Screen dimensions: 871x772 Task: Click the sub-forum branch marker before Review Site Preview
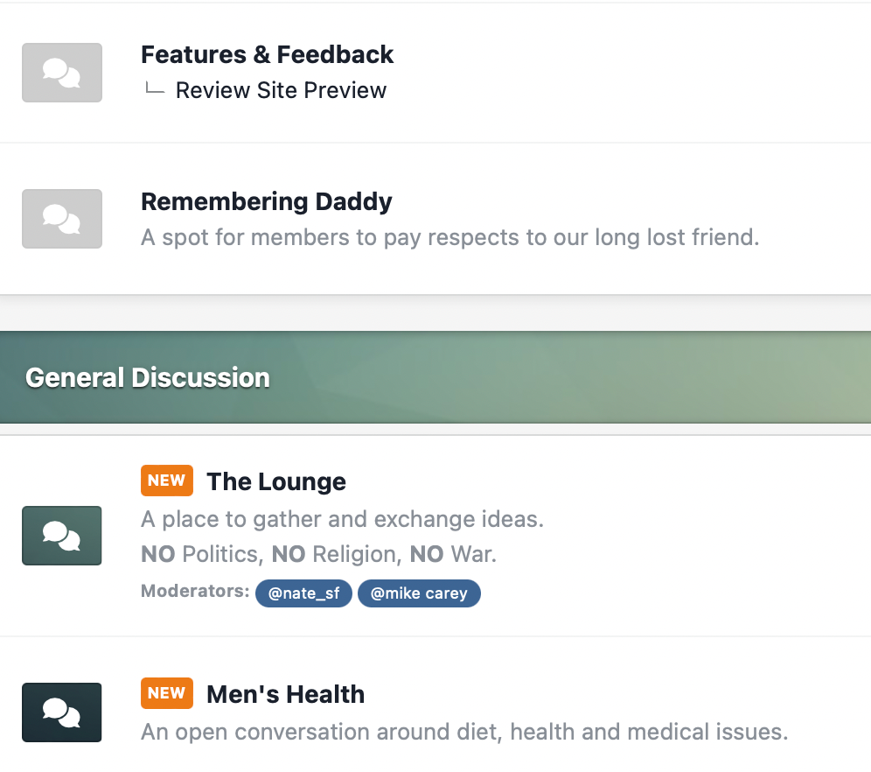point(155,89)
